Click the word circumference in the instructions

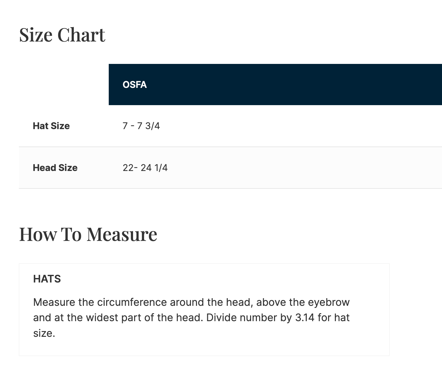tap(132, 302)
